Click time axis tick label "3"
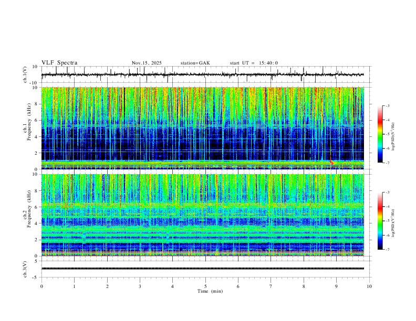Image resolution: width=416 pixels, height=321 pixels. (140, 286)
